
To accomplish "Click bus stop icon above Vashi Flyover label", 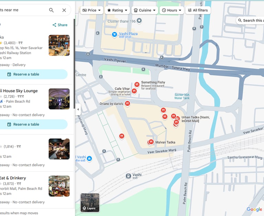I will tap(88, 54).
